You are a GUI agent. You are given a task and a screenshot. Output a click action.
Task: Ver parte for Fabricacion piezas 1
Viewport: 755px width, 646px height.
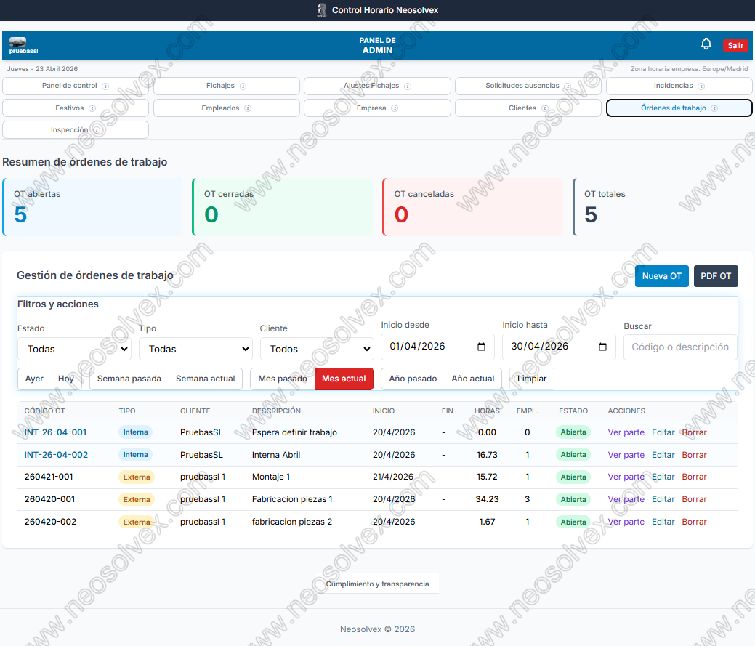[626, 500]
